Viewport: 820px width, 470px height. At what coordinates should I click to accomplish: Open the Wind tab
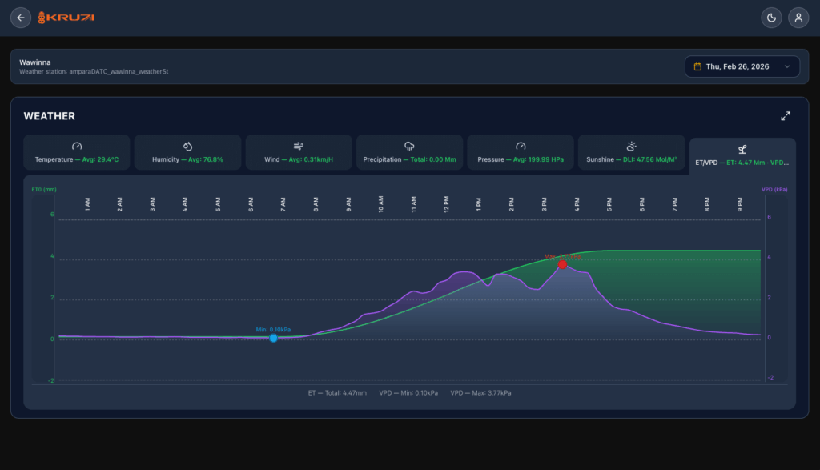point(299,153)
